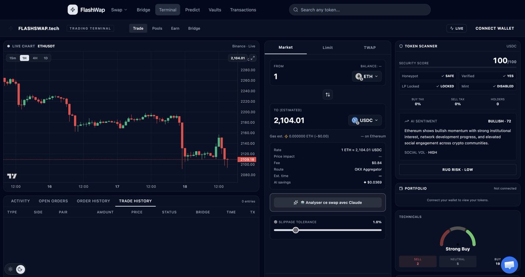Click the FLASHSWAP.tech bolt icon
This screenshot has width=525, height=277.
tap(11, 28)
